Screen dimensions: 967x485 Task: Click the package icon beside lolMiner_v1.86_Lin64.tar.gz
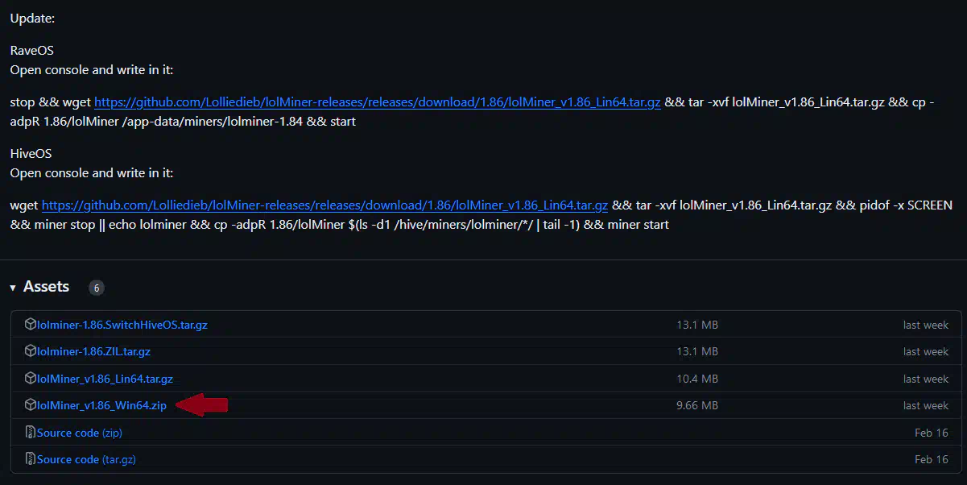point(31,378)
